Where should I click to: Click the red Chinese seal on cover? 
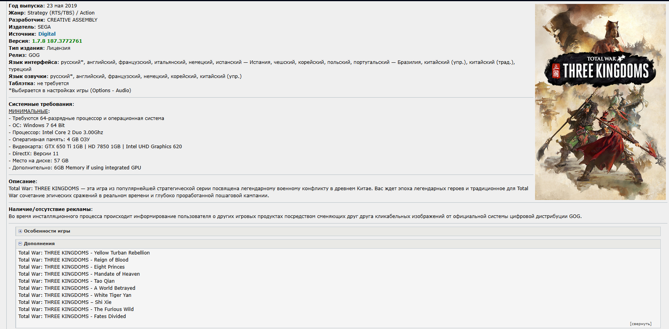[x=556, y=71]
